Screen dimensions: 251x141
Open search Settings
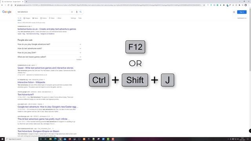click(73, 18)
